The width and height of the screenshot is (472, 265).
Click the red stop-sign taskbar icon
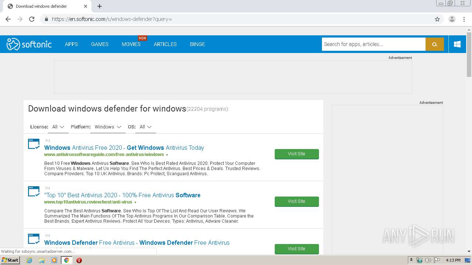coord(79,260)
